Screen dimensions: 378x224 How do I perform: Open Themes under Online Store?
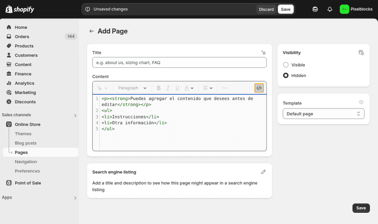[23, 134]
